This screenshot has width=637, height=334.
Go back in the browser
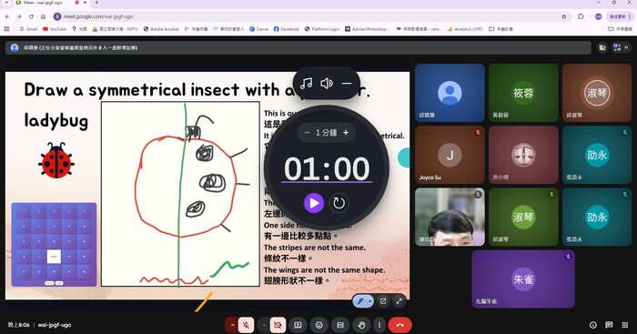[7, 16]
